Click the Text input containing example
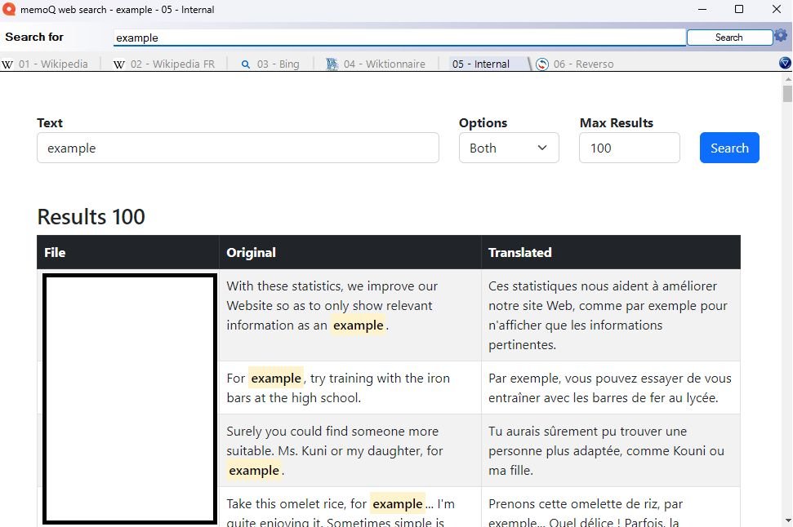 click(238, 148)
